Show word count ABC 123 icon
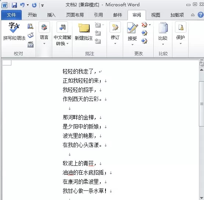The image size is (204, 200). [30, 44]
